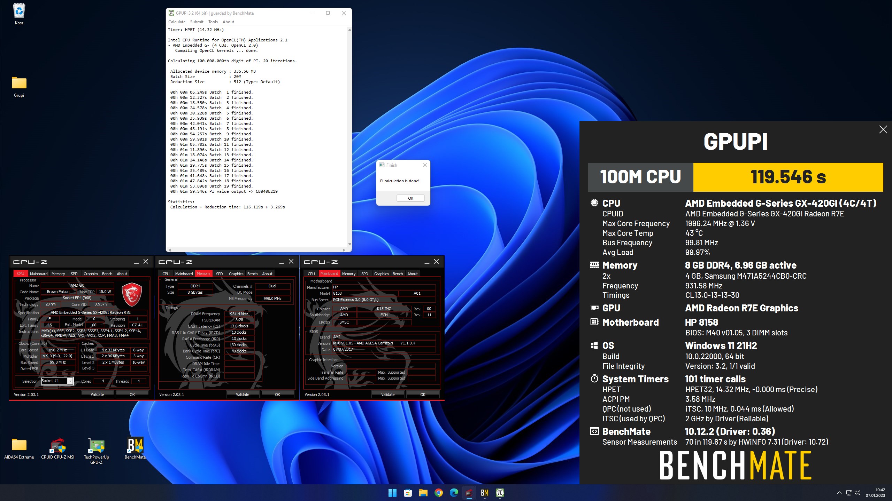Click System Timers stopwatch icon
Image resolution: width=892 pixels, height=501 pixels.
coord(594,379)
